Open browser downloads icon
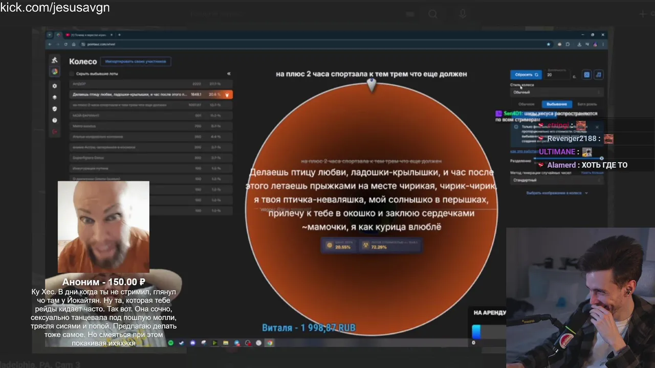 pos(579,44)
